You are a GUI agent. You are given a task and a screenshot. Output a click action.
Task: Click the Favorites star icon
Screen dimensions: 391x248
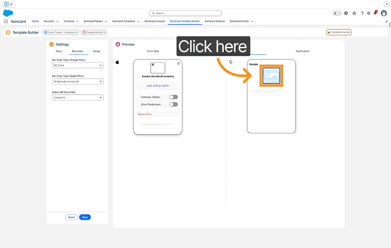tap(335, 13)
